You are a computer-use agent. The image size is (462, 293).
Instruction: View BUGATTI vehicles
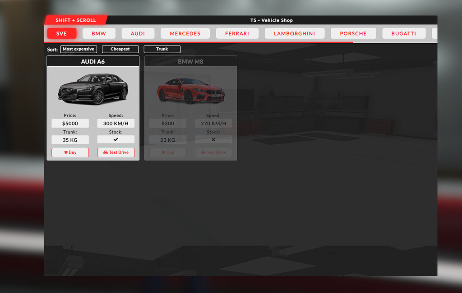point(404,33)
